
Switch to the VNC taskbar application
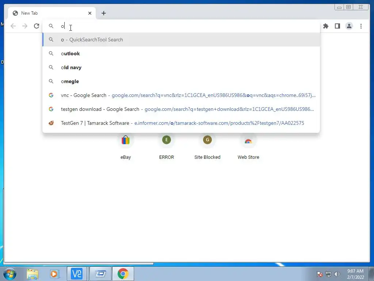[x=77, y=274]
